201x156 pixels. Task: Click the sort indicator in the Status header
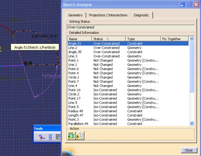pyautogui.click(x=107, y=39)
